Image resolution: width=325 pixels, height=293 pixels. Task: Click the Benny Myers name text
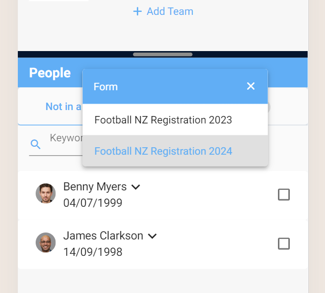(x=95, y=186)
